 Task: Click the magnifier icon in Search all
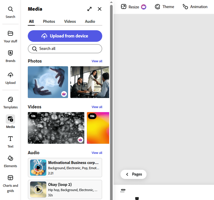pos(34,49)
